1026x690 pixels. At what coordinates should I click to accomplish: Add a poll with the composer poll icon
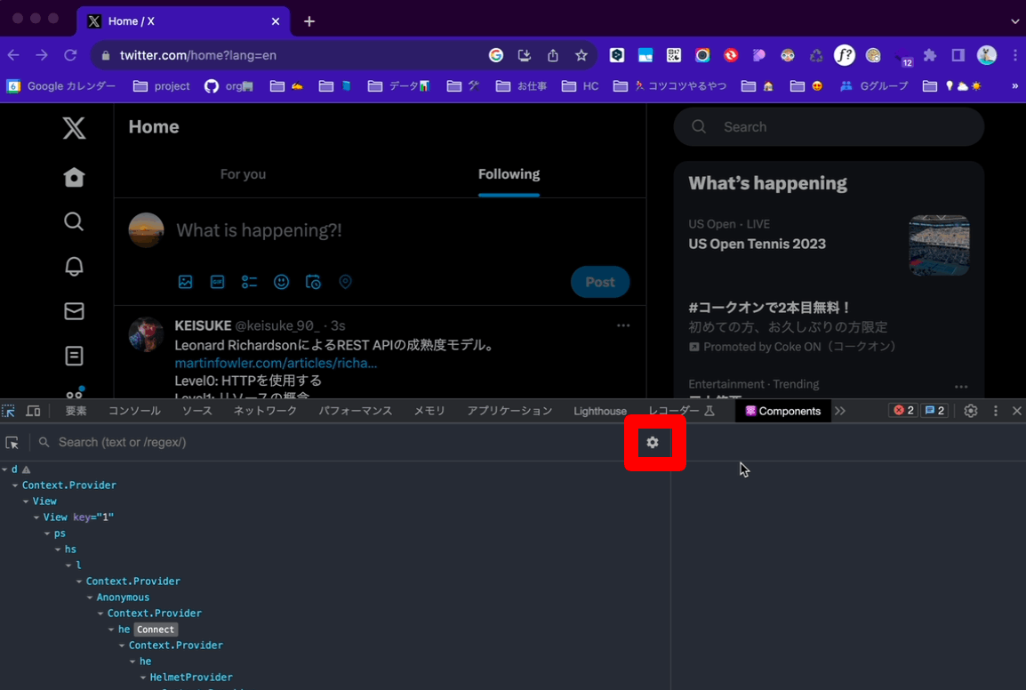(249, 282)
